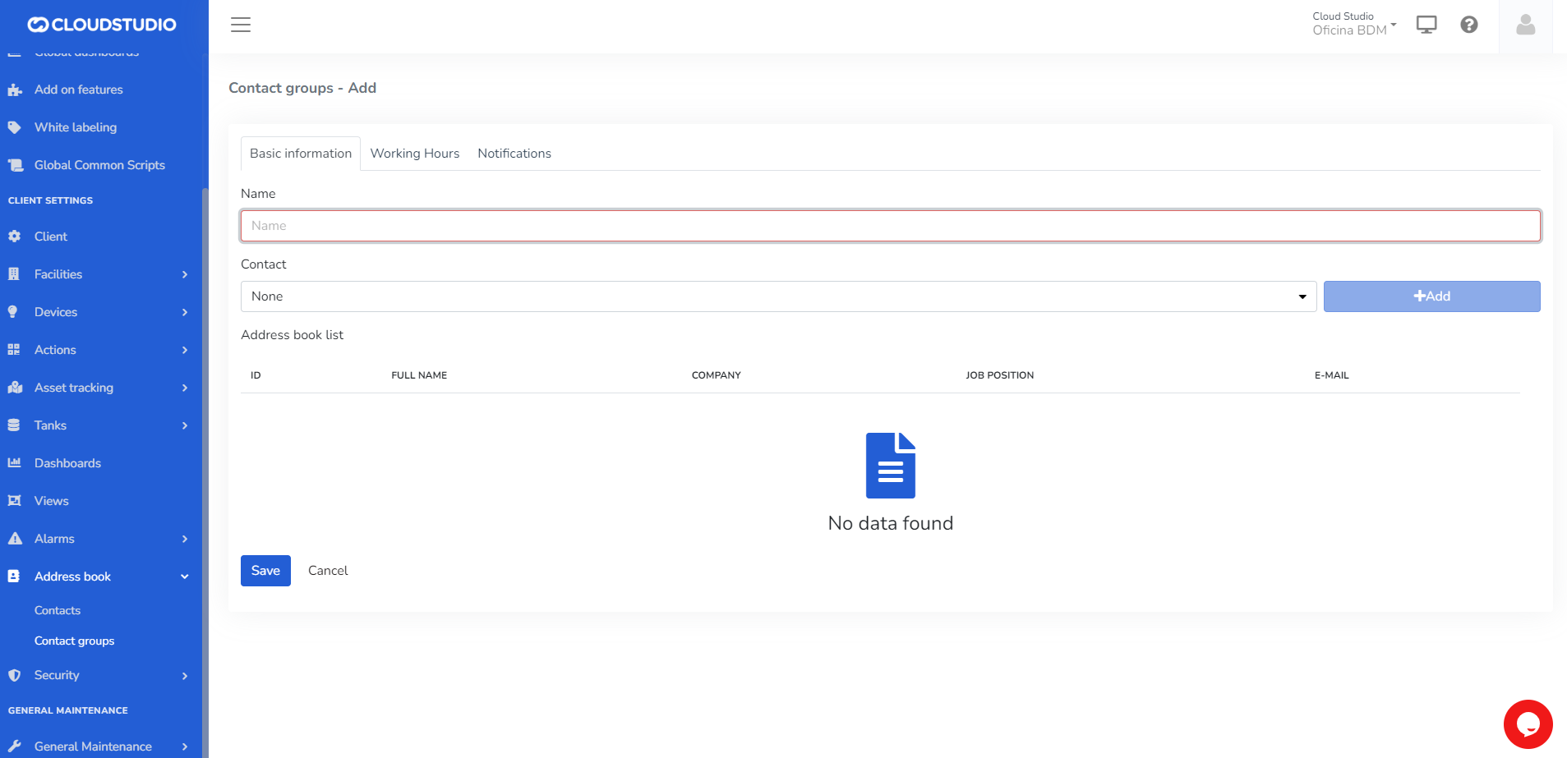Open the Contact dropdown showing None
The image size is (1567, 758).
(777, 296)
